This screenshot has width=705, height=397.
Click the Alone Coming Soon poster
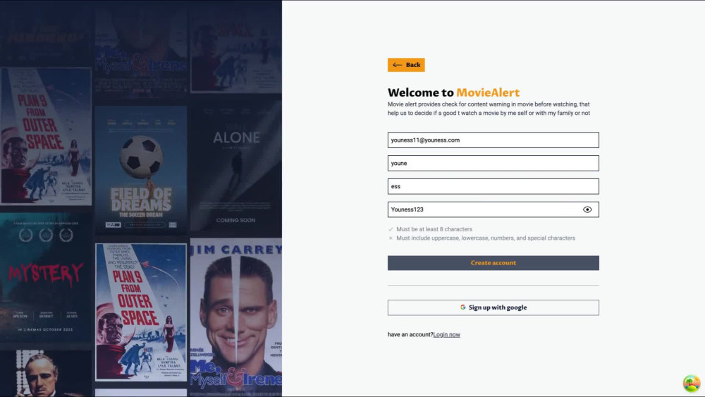pyautogui.click(x=235, y=166)
